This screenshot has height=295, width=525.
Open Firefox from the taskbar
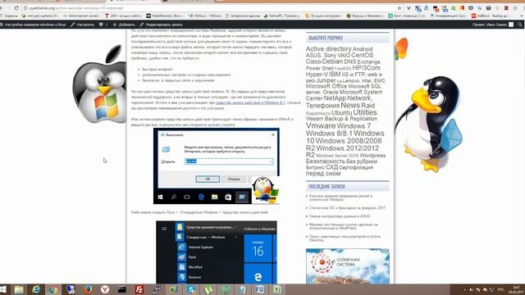88,289
